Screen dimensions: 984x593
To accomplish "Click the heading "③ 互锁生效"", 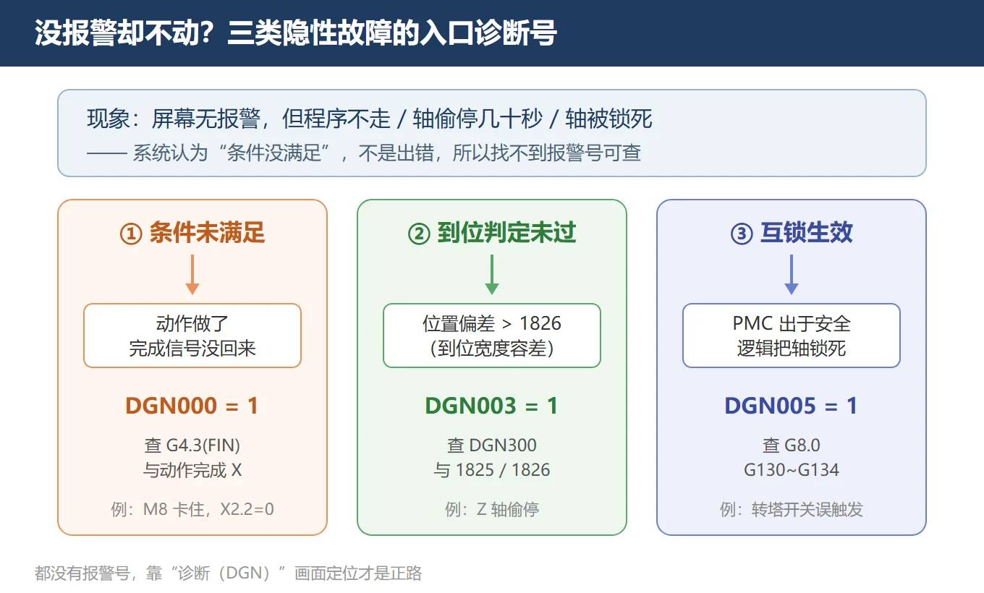I will (x=792, y=232).
